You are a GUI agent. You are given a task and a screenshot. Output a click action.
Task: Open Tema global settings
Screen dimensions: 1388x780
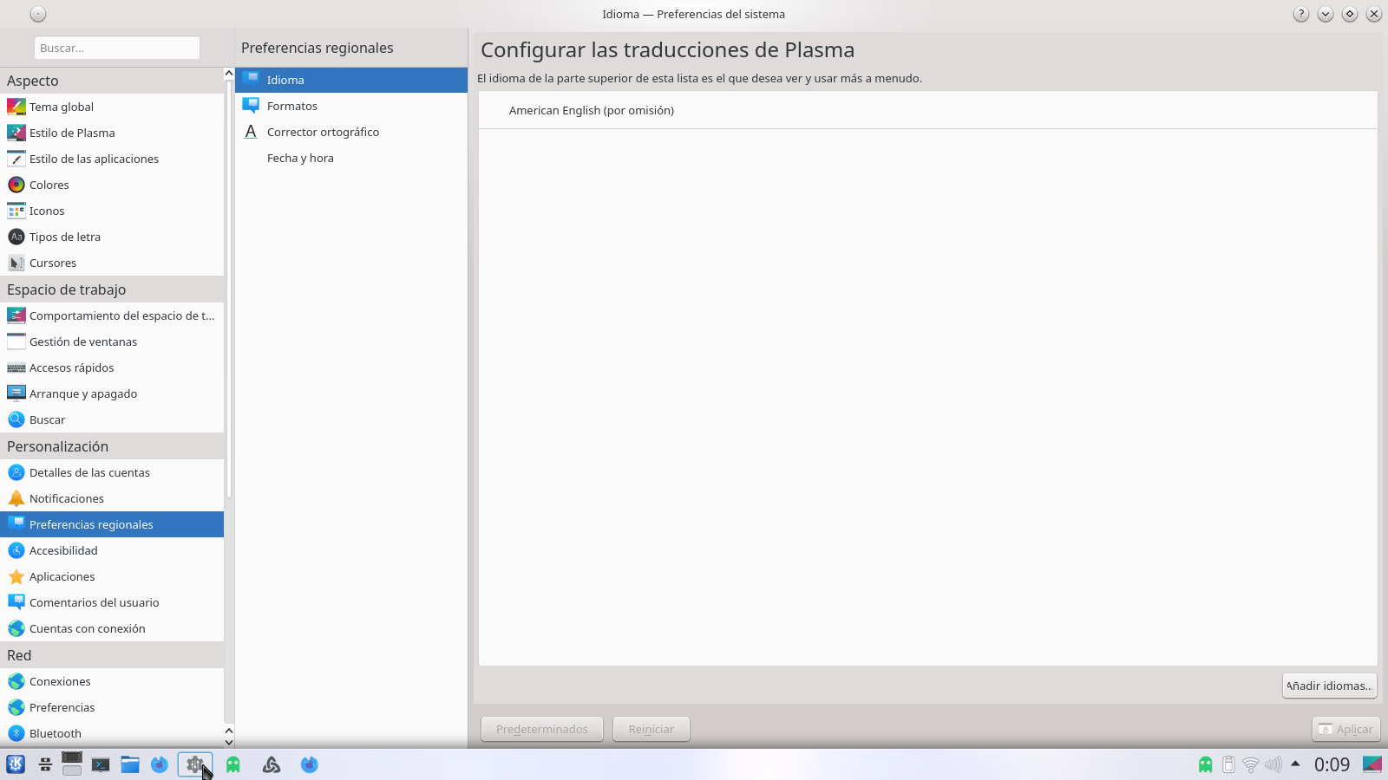coord(112,107)
